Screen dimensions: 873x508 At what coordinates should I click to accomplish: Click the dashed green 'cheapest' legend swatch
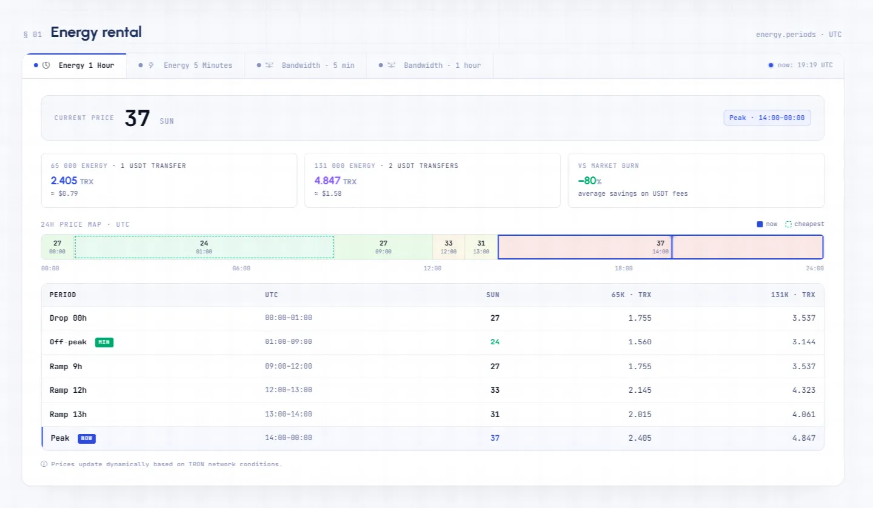[x=788, y=224]
